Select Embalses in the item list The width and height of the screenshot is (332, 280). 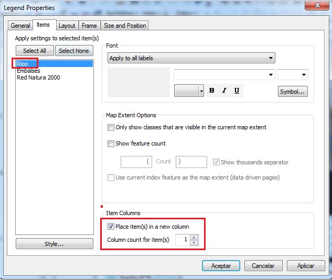(28, 71)
